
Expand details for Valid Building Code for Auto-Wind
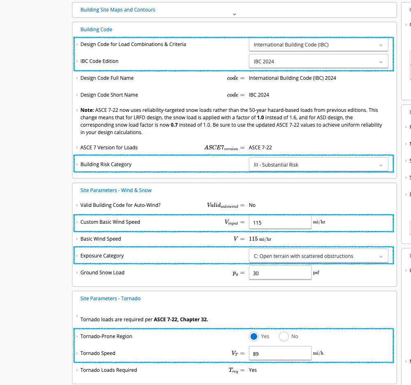(77, 205)
